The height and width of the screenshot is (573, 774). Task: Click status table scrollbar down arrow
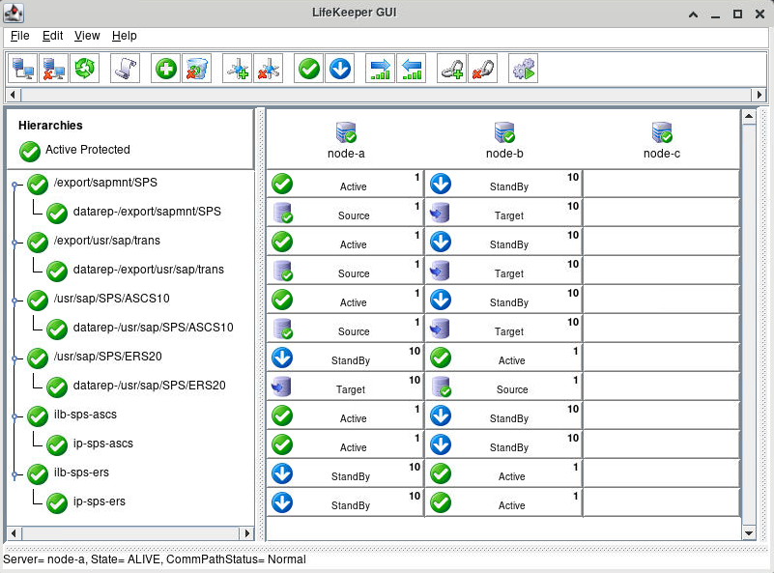click(x=749, y=533)
